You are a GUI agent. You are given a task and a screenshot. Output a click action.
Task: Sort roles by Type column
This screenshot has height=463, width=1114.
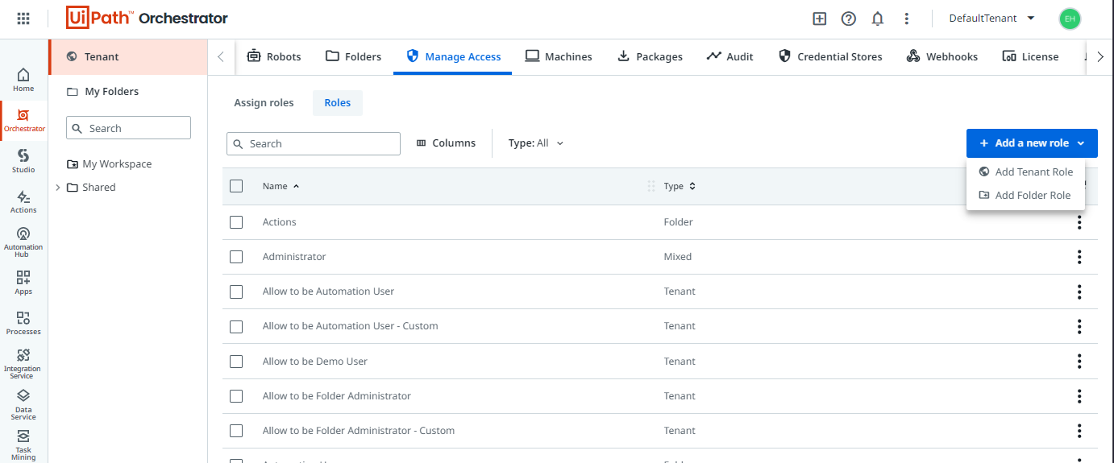pos(680,186)
